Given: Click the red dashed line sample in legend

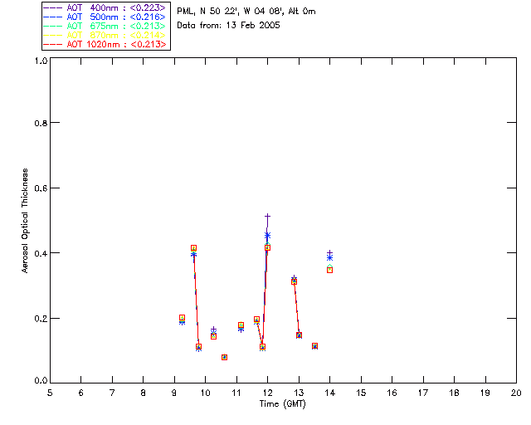Looking at the screenshot, I should (53, 44).
